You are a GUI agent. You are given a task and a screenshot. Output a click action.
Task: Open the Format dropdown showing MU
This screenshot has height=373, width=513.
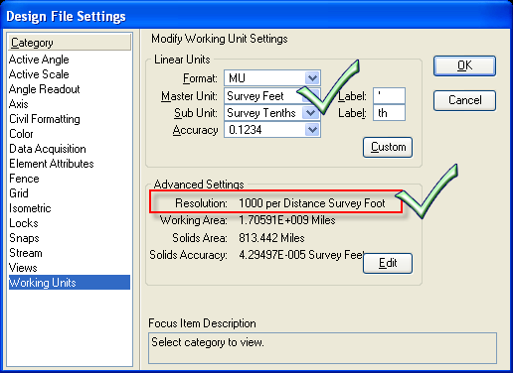(x=272, y=78)
